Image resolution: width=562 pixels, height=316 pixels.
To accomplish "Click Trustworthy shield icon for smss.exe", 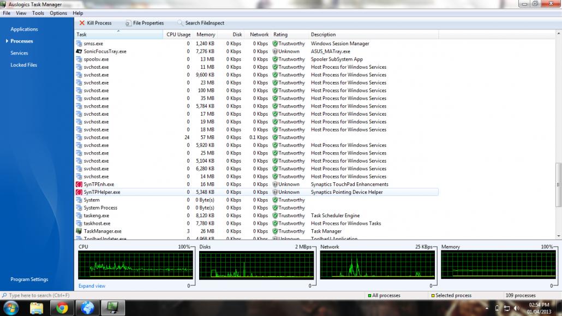I will click(x=275, y=44).
